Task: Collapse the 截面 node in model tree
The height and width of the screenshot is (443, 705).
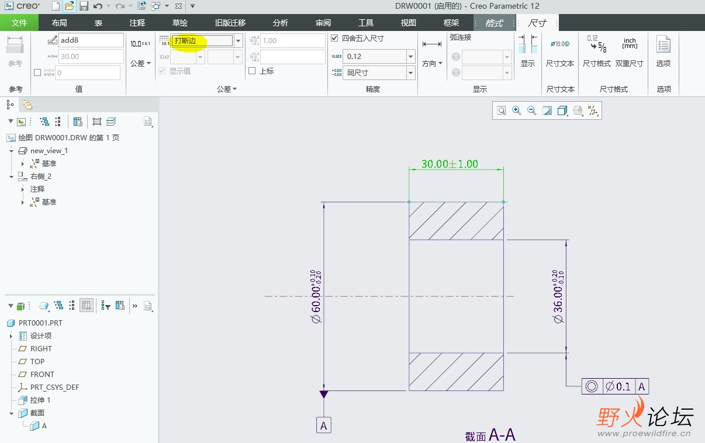Action: 11,413
